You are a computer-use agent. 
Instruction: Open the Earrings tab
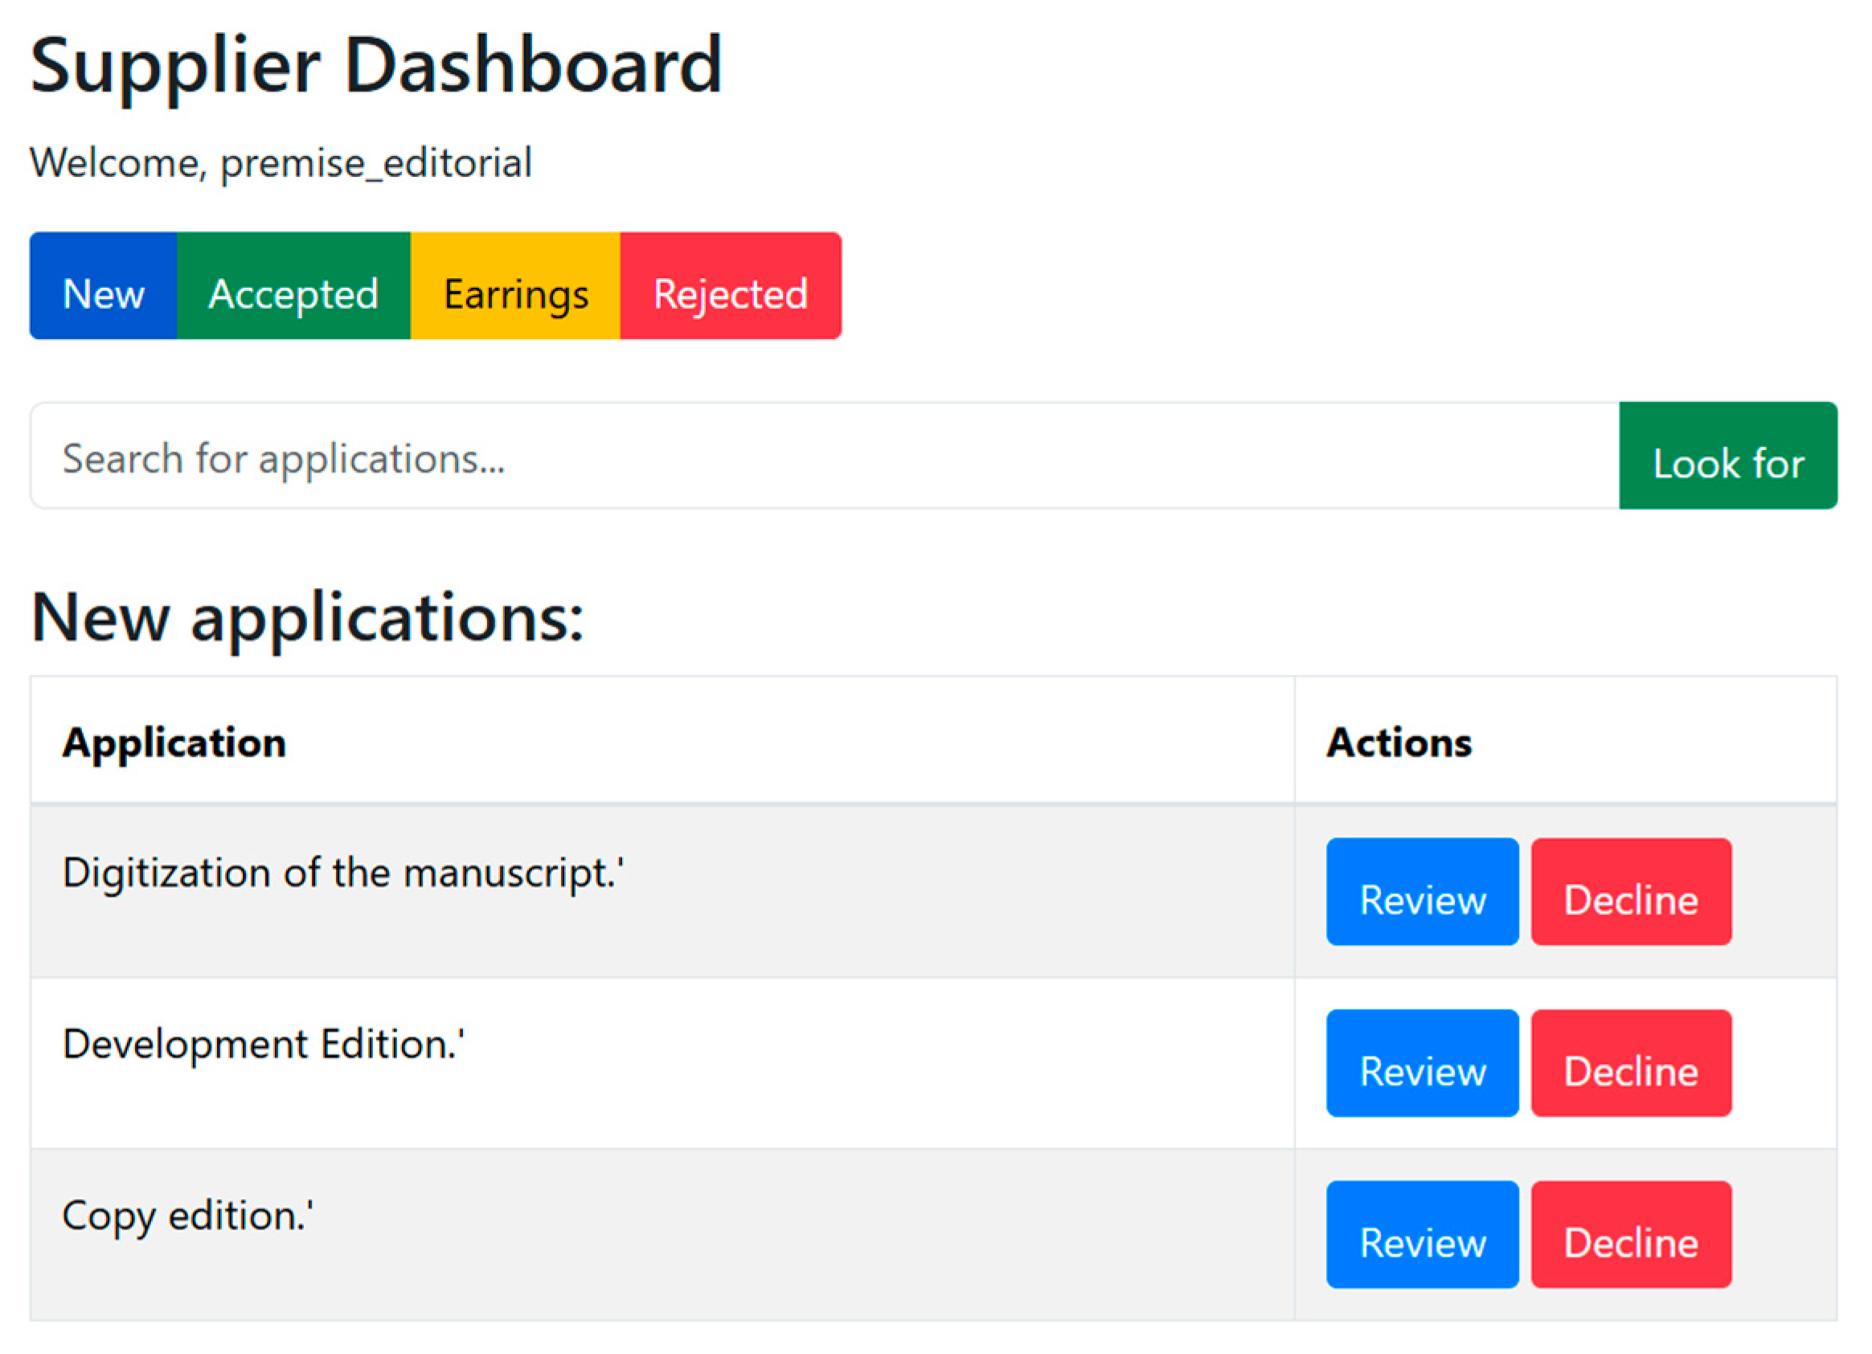515,285
